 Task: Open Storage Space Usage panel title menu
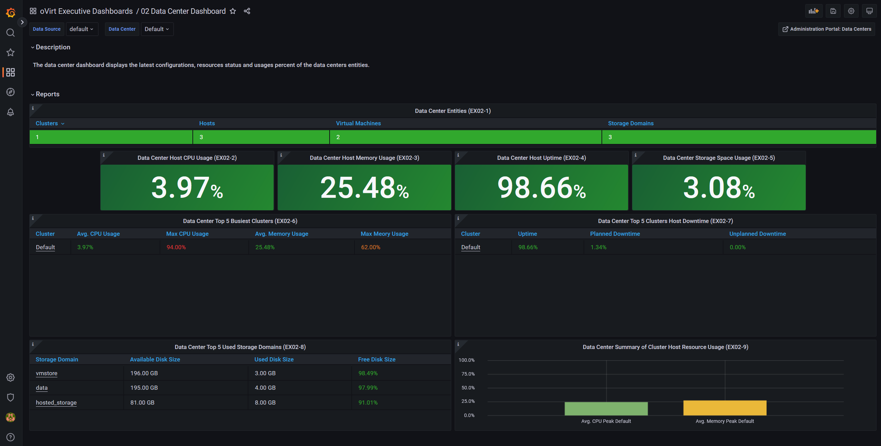click(719, 158)
